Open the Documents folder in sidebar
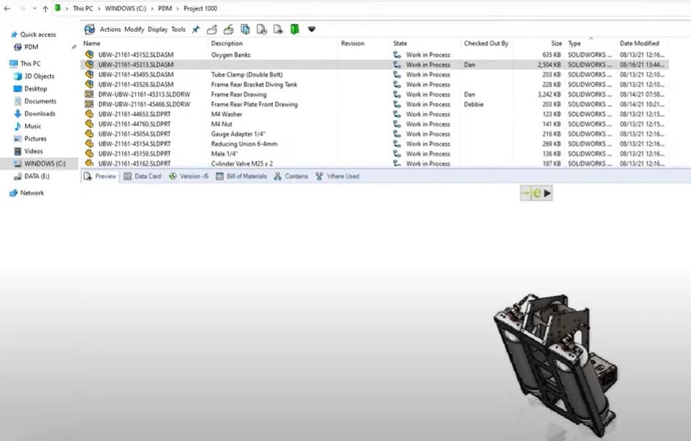This screenshot has height=441, width=691. click(40, 101)
